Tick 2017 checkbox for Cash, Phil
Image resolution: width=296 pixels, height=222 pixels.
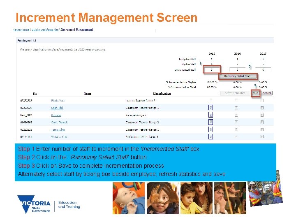(x=262, y=108)
